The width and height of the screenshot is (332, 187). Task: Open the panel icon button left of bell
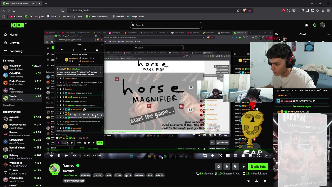point(218,167)
